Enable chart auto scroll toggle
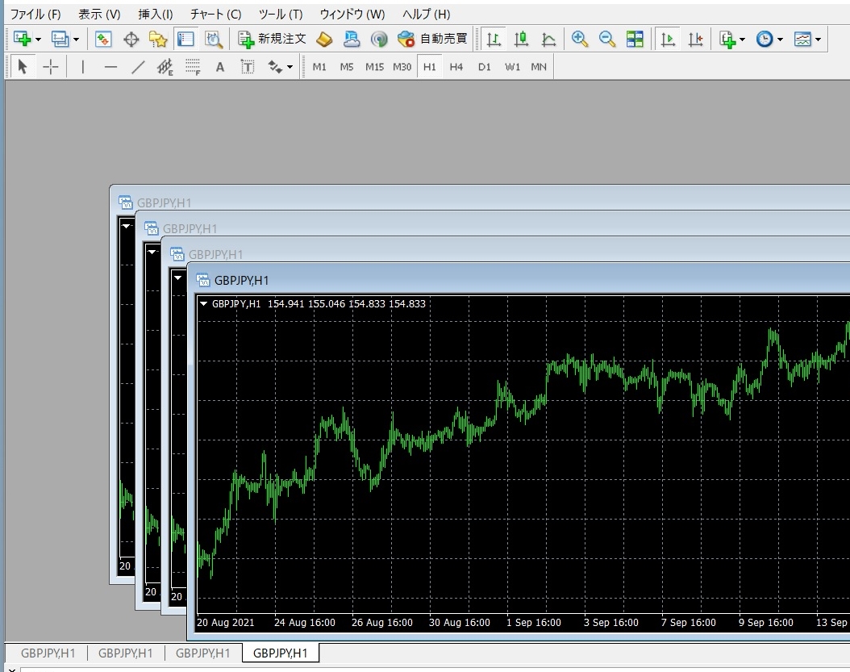The width and height of the screenshot is (850, 672). pos(667,39)
